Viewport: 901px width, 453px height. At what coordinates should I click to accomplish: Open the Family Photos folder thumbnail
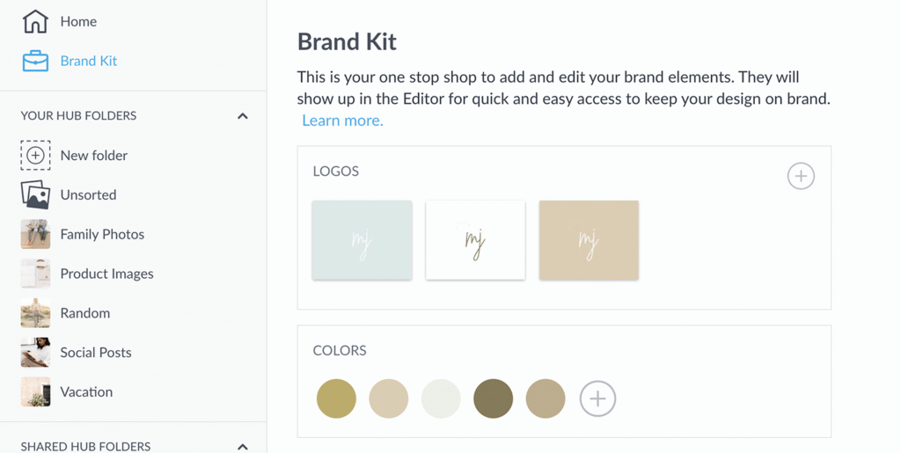[35, 234]
